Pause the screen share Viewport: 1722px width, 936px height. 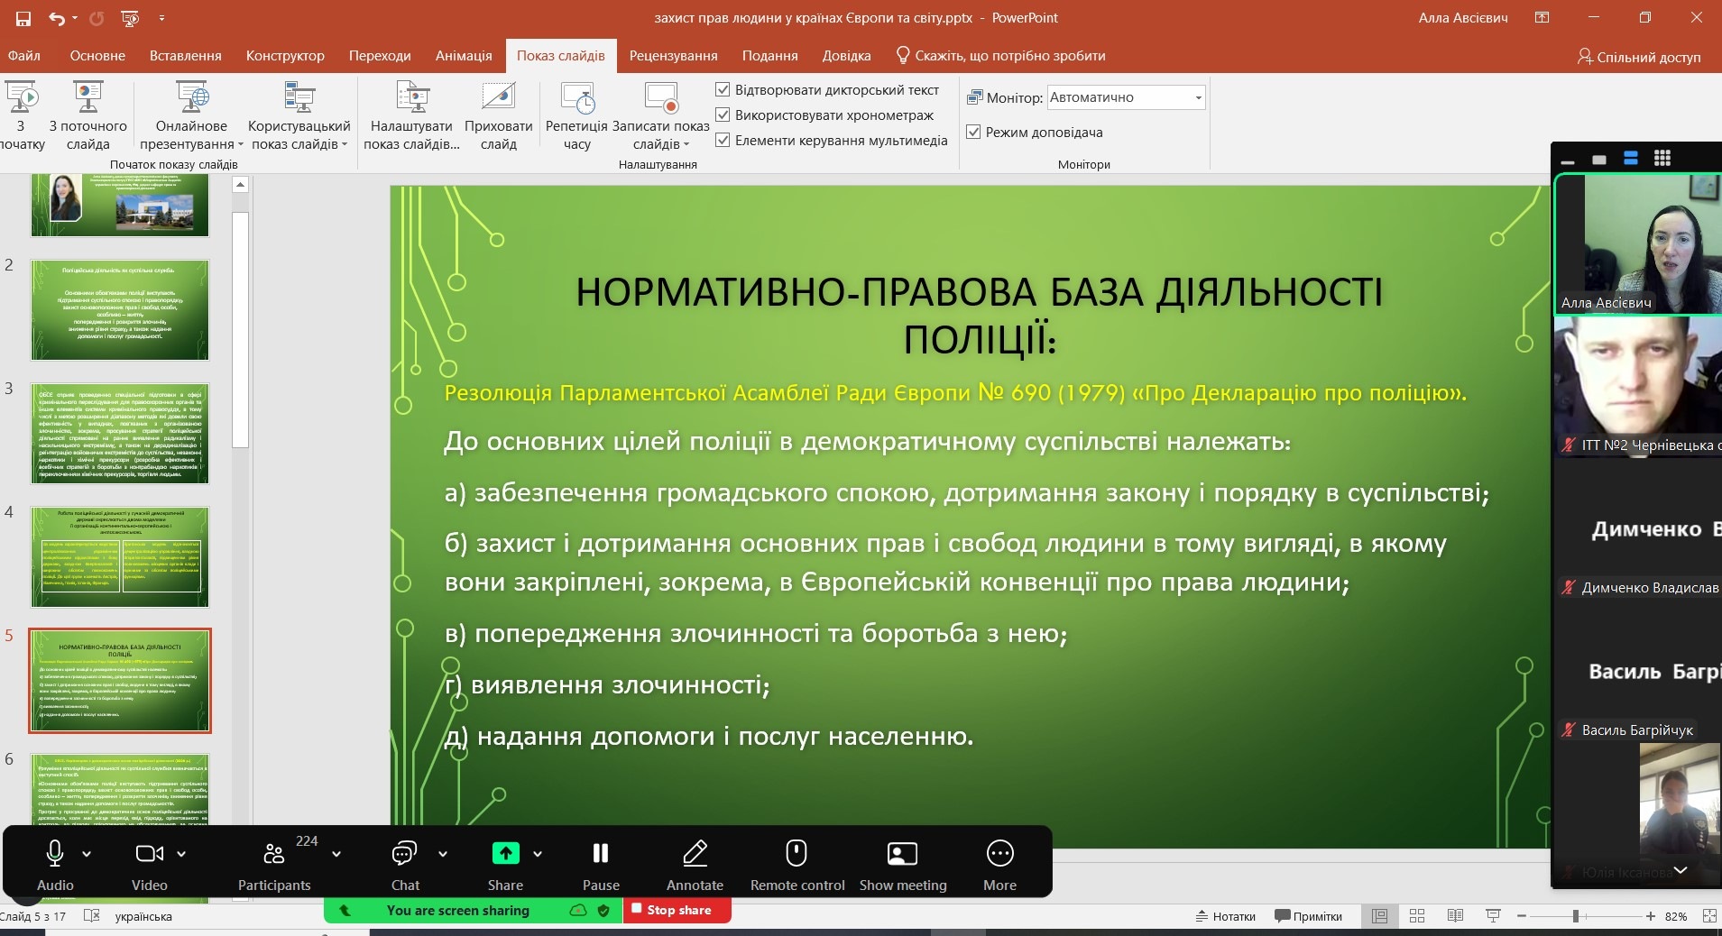coord(601,854)
